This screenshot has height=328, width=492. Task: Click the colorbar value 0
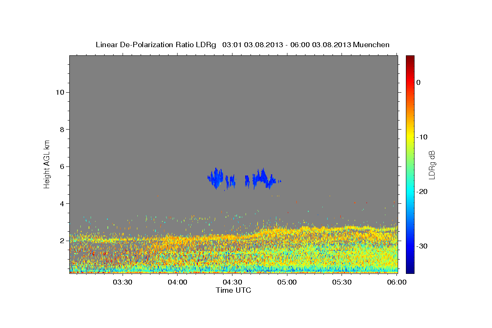[x=418, y=82]
